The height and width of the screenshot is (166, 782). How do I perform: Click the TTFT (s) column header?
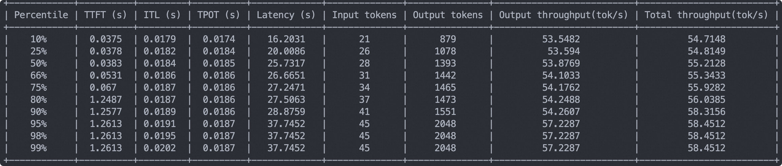pyautogui.click(x=105, y=15)
